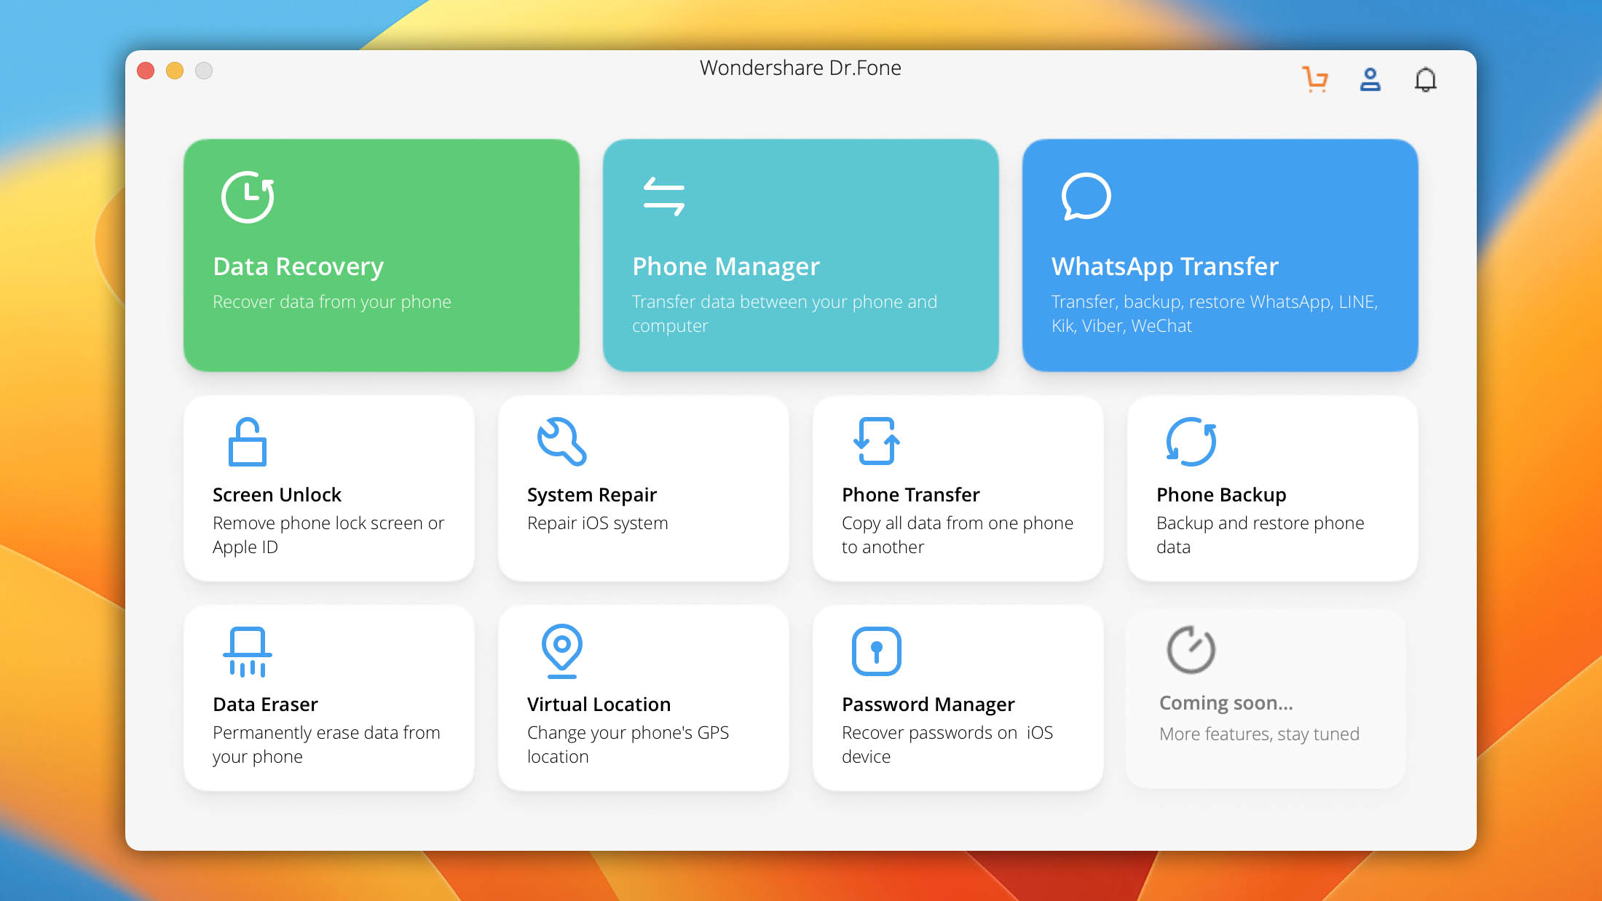1602x901 pixels.
Task: Open the shopping cart icon
Action: coord(1315,79)
